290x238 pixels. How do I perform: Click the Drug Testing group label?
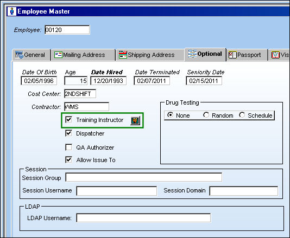pyautogui.click(x=182, y=102)
